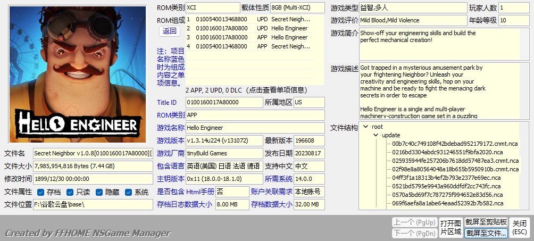Screen dimensions: 534x241
Task: Click the top ROM类别 field showing XCI
Action: coord(213,7)
